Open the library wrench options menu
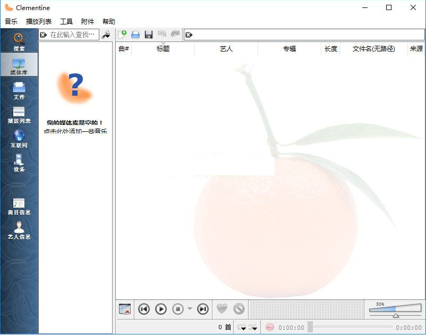 [106, 35]
